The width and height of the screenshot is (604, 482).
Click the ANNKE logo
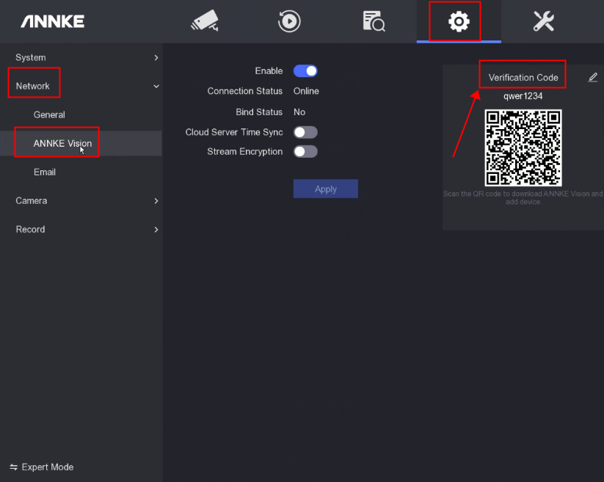(x=52, y=21)
